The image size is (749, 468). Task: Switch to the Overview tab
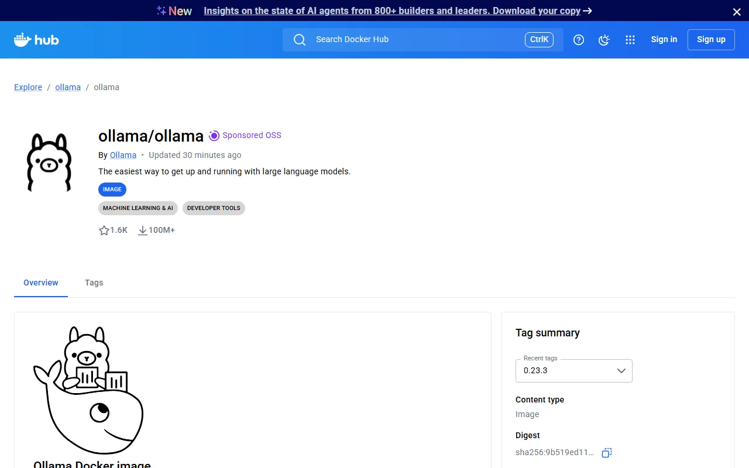(x=41, y=283)
